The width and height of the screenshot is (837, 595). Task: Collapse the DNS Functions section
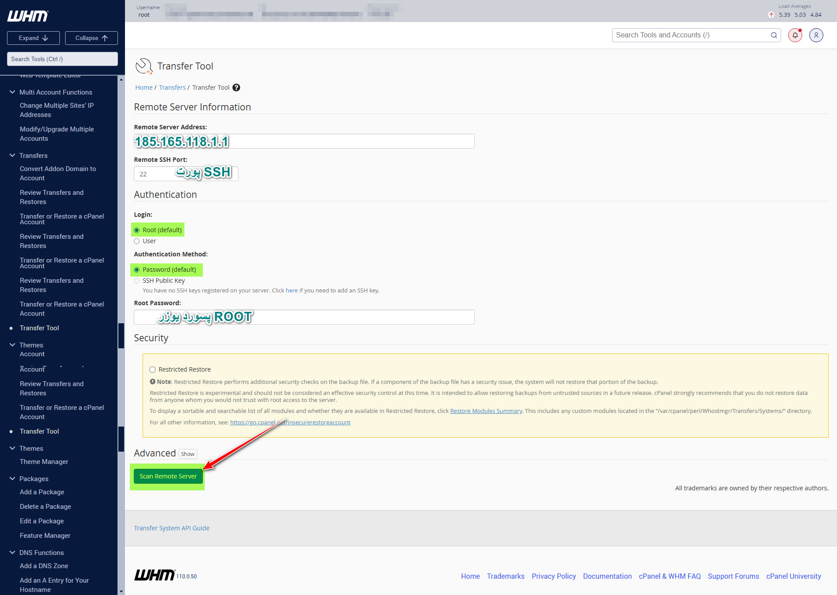tap(12, 553)
